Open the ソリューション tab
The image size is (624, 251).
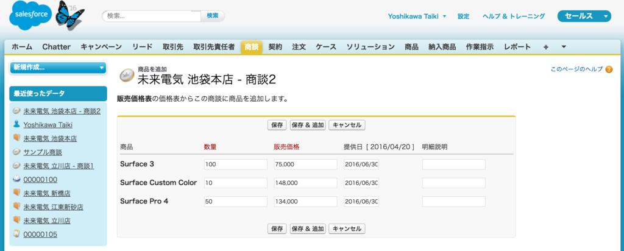click(x=370, y=47)
